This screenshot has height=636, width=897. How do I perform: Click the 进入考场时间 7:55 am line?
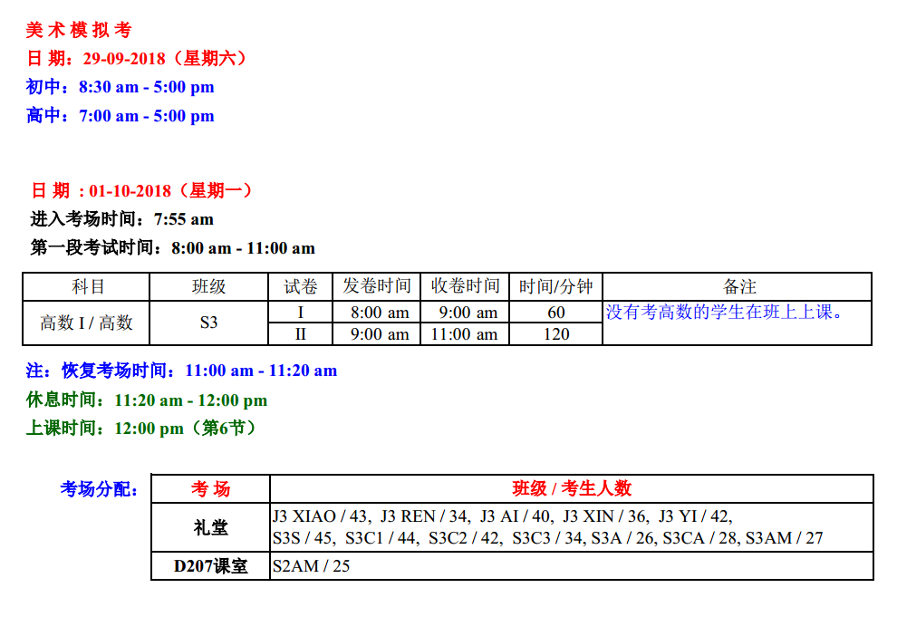[x=122, y=219]
